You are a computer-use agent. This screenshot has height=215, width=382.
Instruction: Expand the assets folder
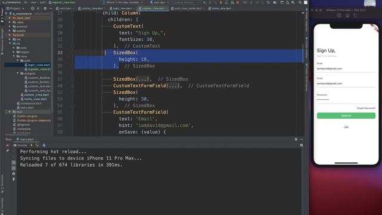[x=10, y=30]
